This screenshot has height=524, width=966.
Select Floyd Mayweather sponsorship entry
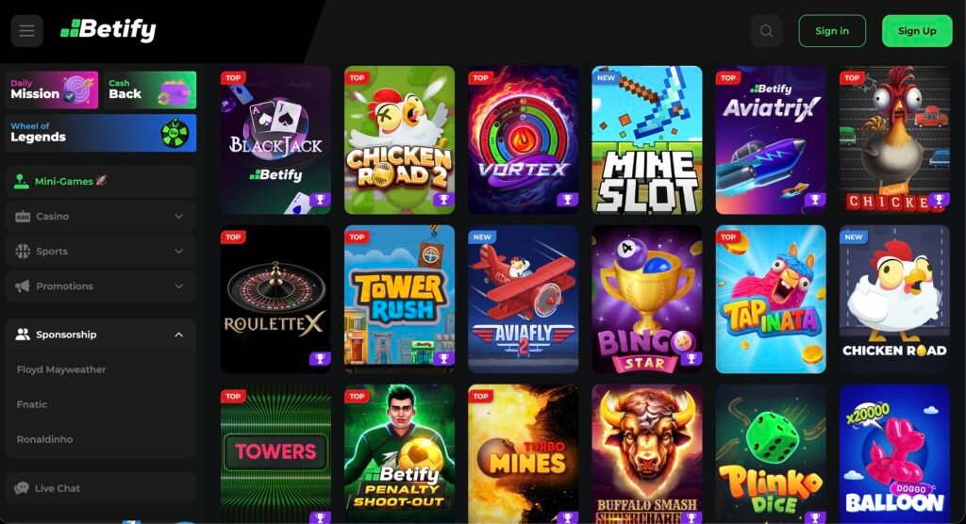61,369
